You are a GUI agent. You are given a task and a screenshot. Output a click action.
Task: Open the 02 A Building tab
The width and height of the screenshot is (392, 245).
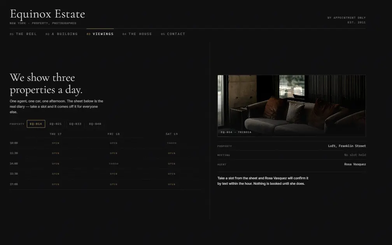61,34
